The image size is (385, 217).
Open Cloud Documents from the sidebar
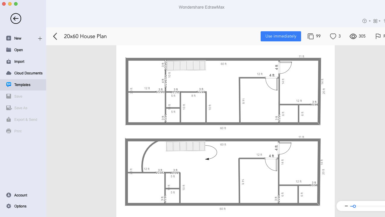[8, 73]
